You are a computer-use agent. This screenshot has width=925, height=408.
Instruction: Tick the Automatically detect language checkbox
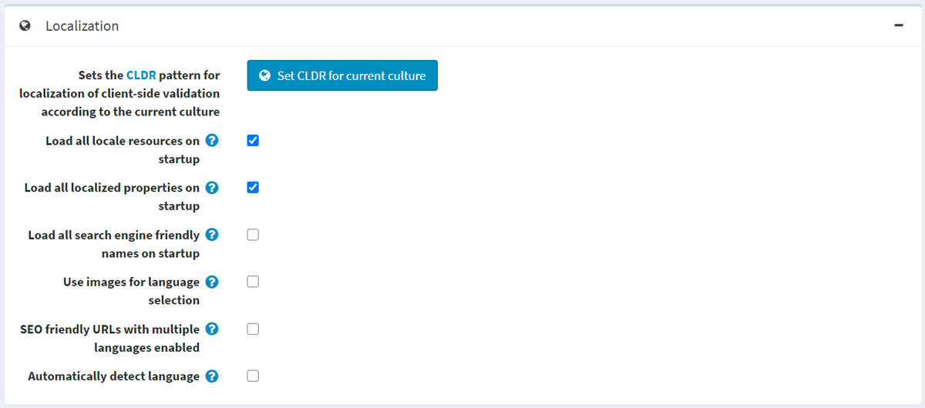(253, 376)
